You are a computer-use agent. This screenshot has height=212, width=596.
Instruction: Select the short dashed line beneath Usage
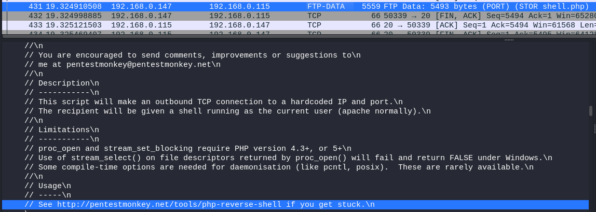pyautogui.click(x=50, y=195)
